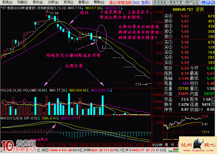Click the MACD(12,26,9) indicator name
Viewport: 217px width, 154px height.
pos(12,118)
